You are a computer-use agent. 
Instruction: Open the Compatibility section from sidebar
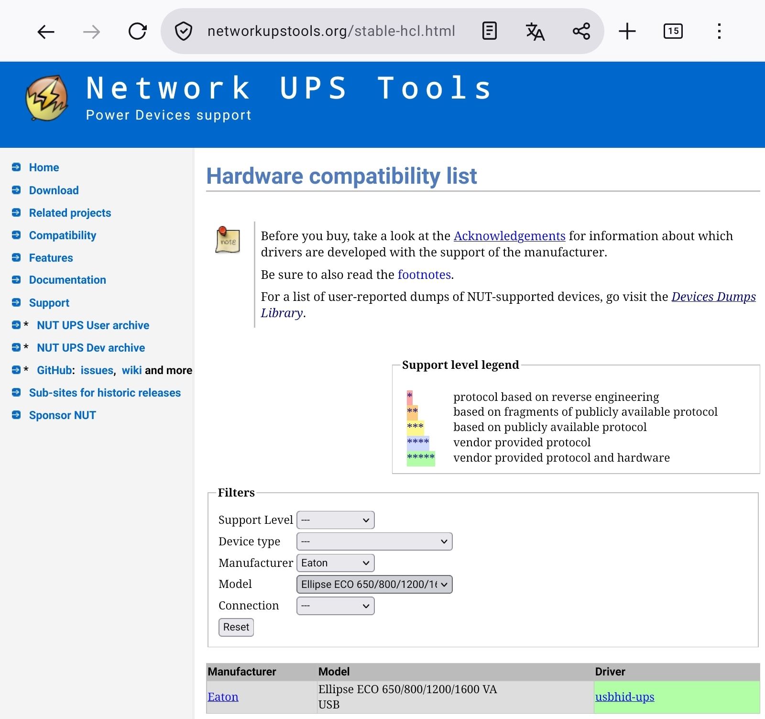tap(62, 235)
